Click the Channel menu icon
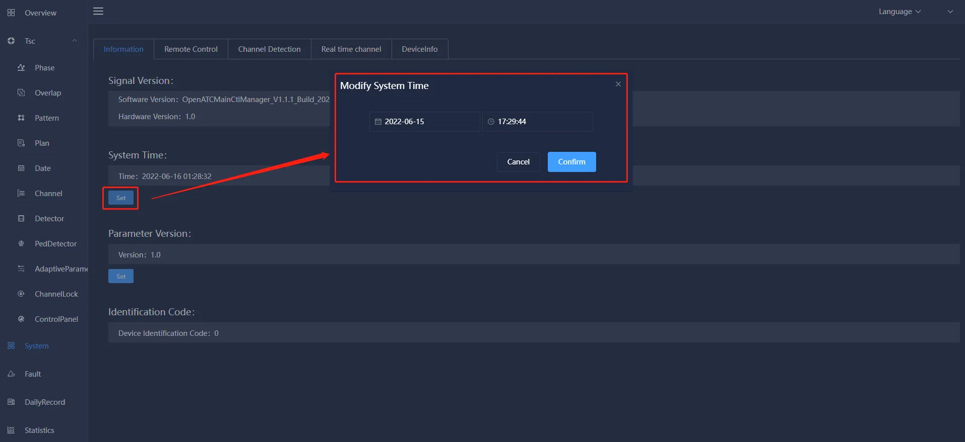Image resolution: width=965 pixels, height=442 pixels. (x=21, y=193)
